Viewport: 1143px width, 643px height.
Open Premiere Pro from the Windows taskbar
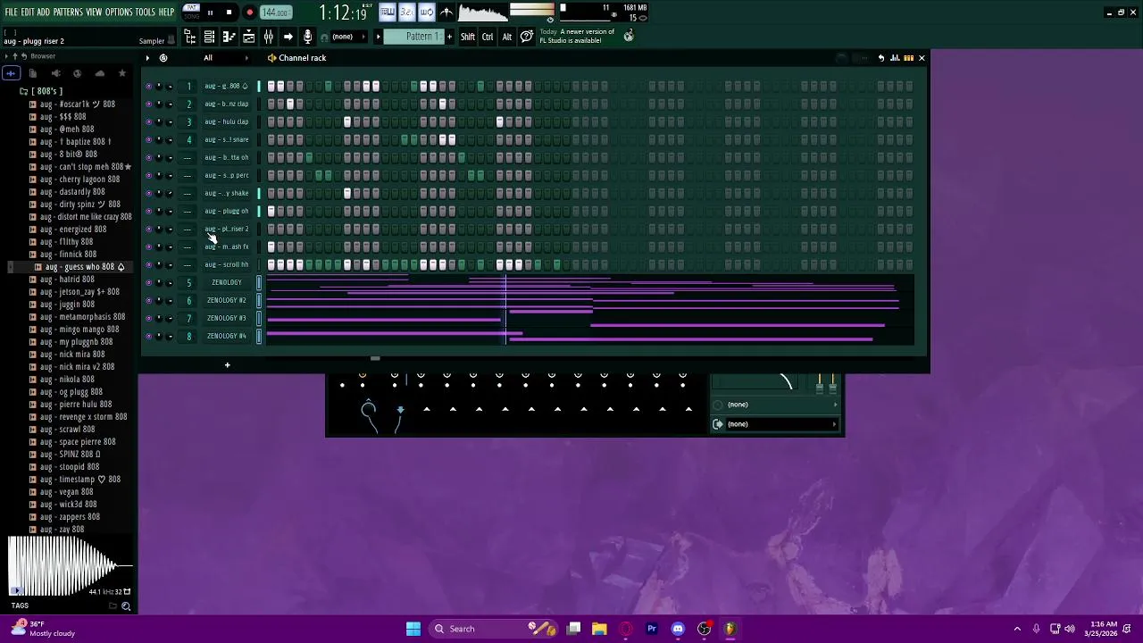[652, 629]
